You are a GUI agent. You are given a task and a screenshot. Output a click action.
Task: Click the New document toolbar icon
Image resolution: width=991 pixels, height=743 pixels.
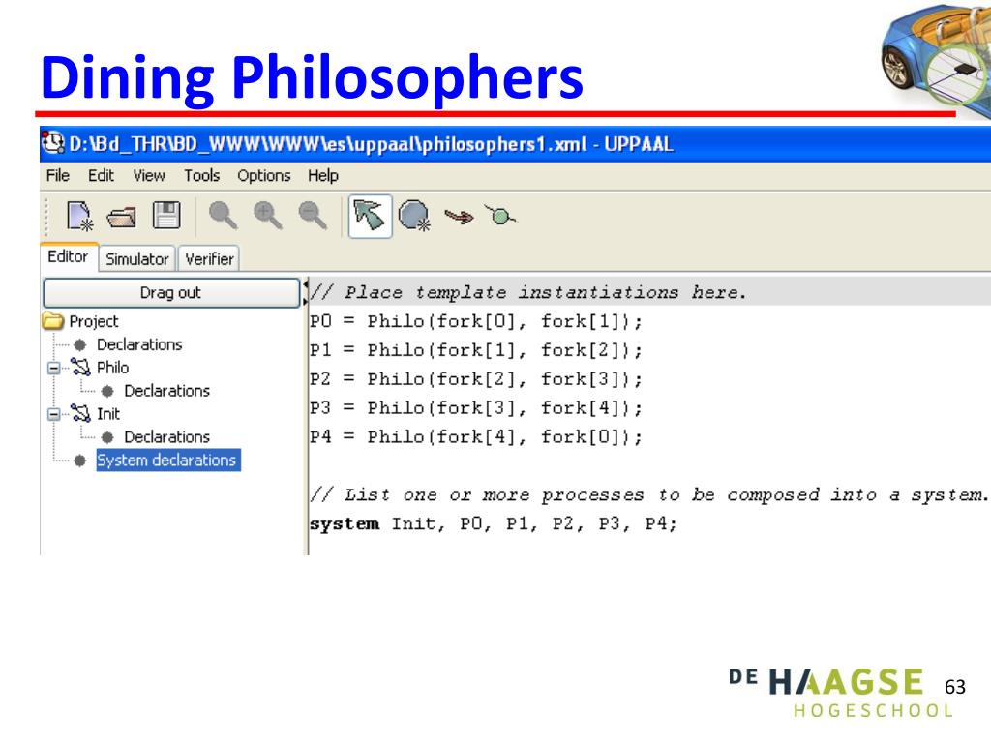[79, 216]
